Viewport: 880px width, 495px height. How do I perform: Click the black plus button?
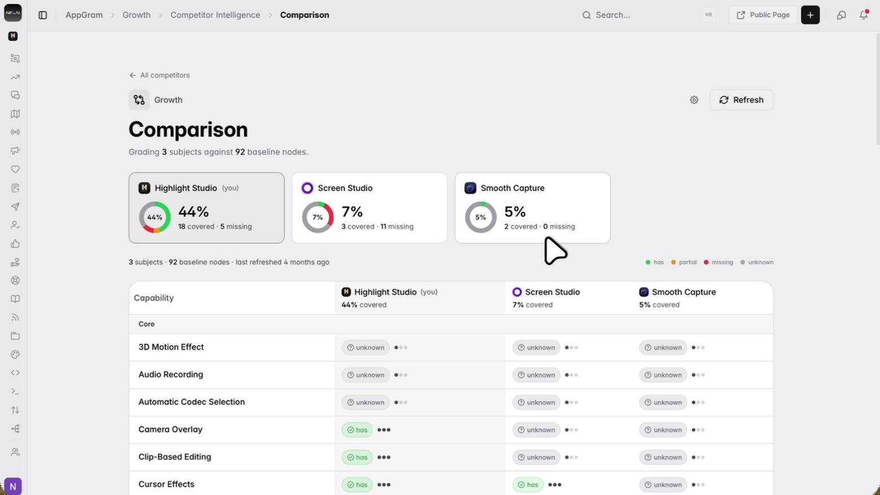tap(810, 15)
